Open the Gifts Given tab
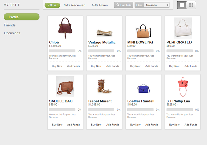 (100, 5)
